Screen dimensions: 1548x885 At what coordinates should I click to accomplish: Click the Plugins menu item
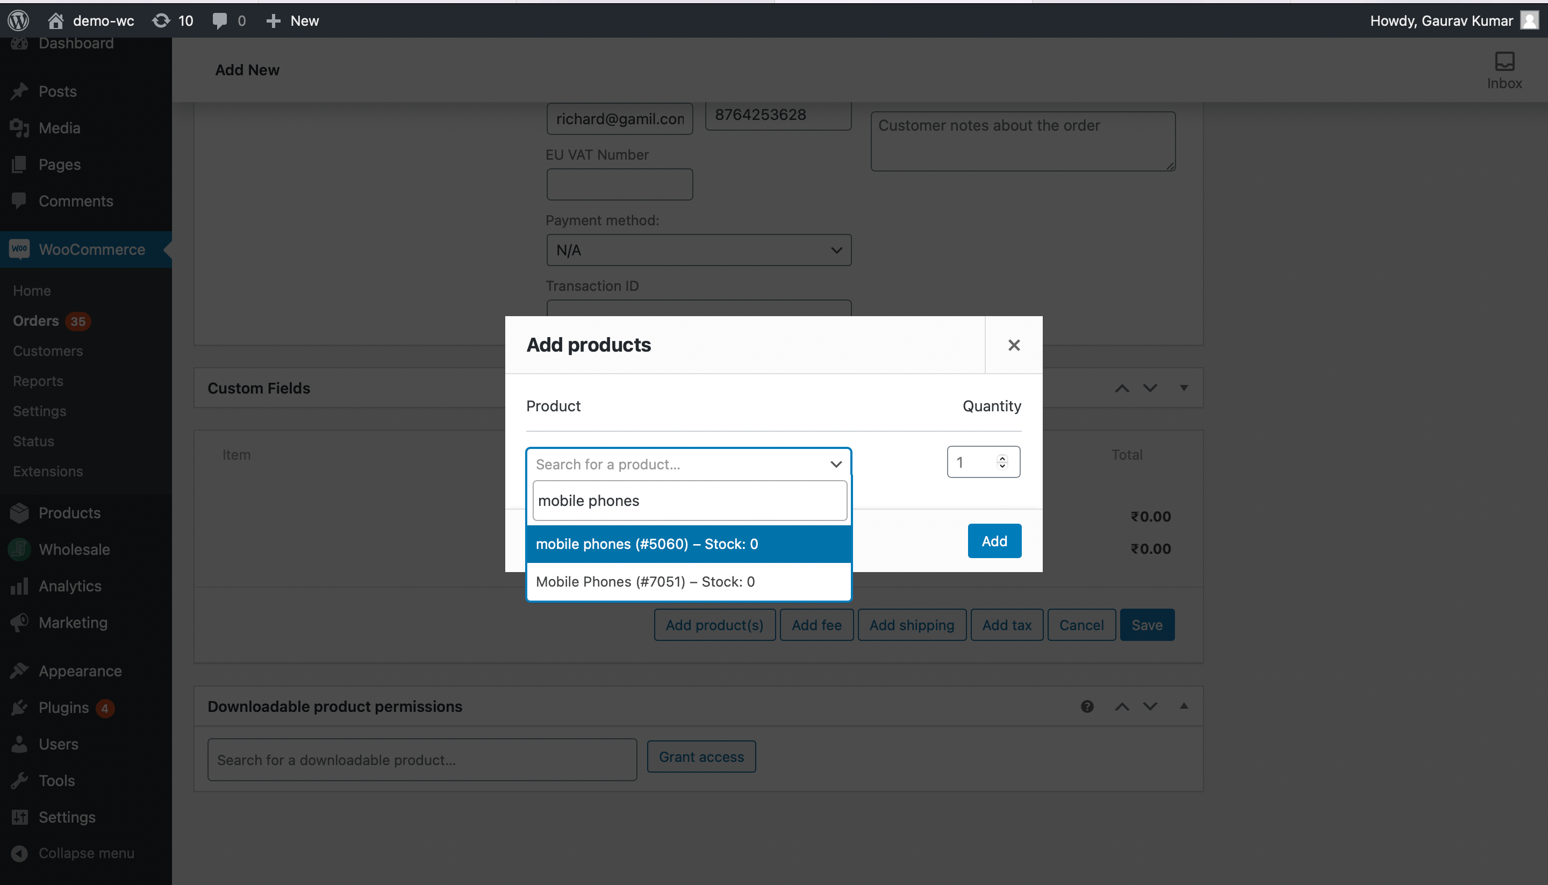pyautogui.click(x=63, y=708)
